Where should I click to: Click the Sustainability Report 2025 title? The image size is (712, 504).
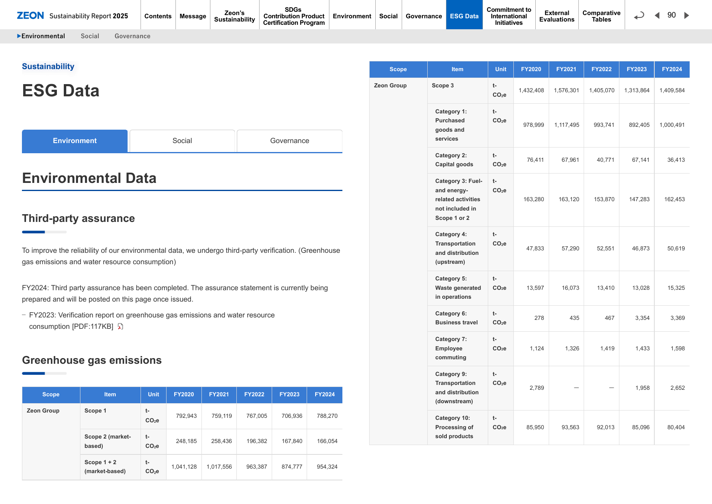(x=89, y=16)
